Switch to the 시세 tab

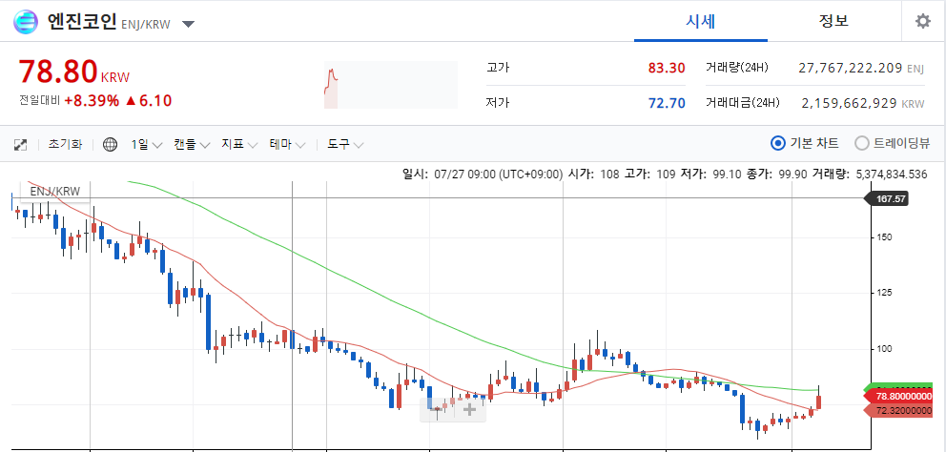pos(701,21)
